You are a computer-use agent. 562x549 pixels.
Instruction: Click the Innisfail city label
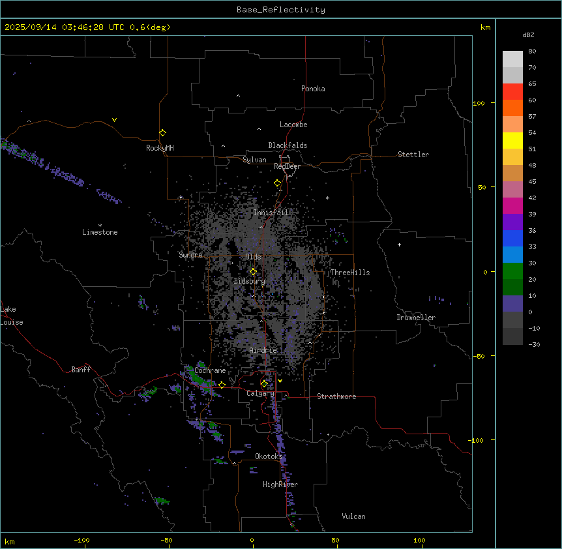(271, 213)
